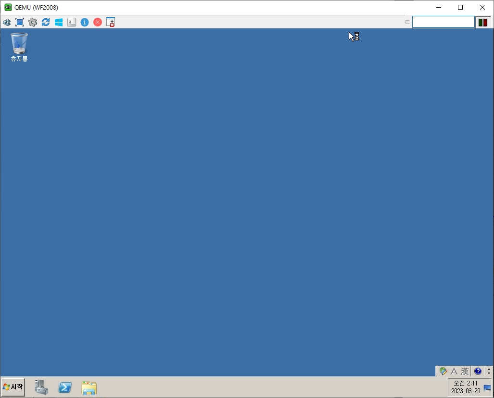This screenshot has height=398, width=494.
Task: Open connection options gear icon
Action: [x=32, y=23]
